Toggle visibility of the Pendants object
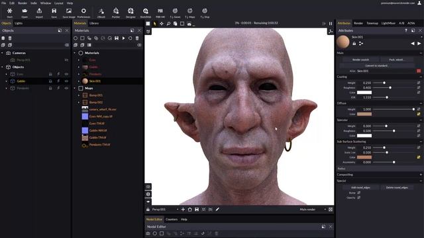The width and height of the screenshot is (424, 238). [x=66, y=88]
